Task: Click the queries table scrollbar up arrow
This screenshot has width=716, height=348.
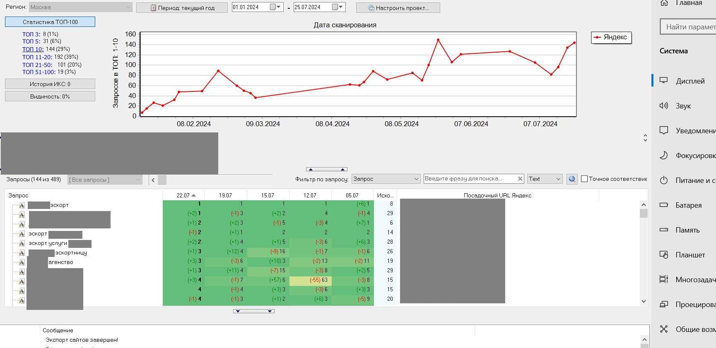Action: pyautogui.click(x=644, y=204)
